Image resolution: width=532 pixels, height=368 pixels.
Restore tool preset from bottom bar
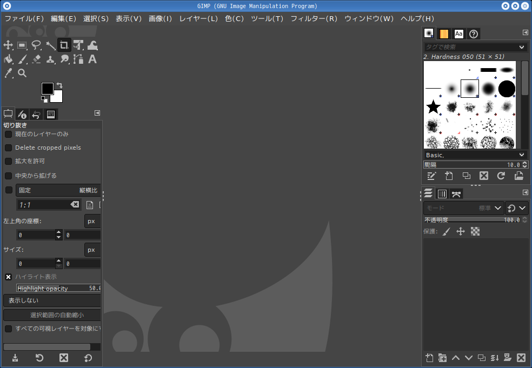pyautogui.click(x=39, y=358)
